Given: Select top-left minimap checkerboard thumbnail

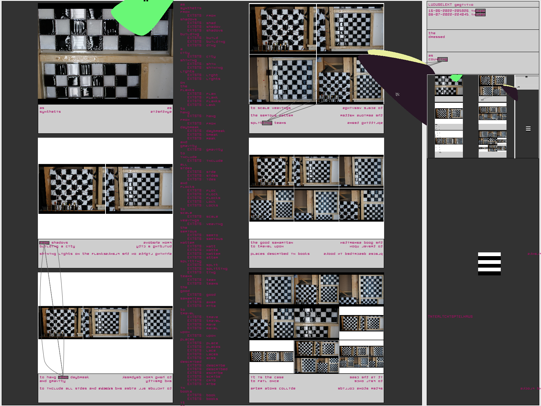Looking at the screenshot, I should click(x=448, y=85).
